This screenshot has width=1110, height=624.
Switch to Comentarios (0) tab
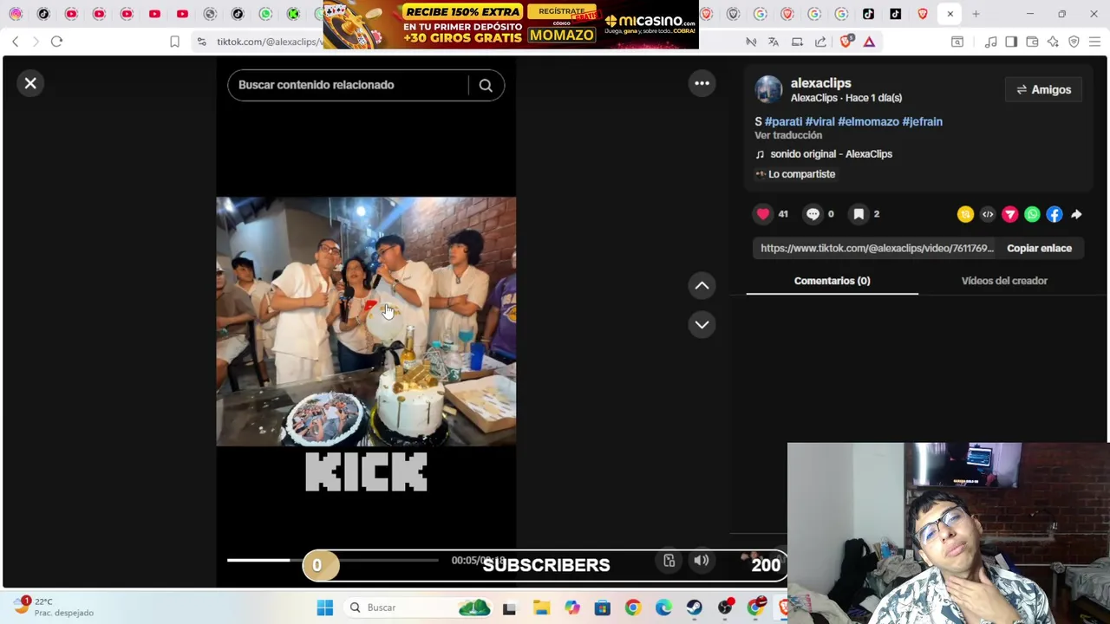[832, 281]
